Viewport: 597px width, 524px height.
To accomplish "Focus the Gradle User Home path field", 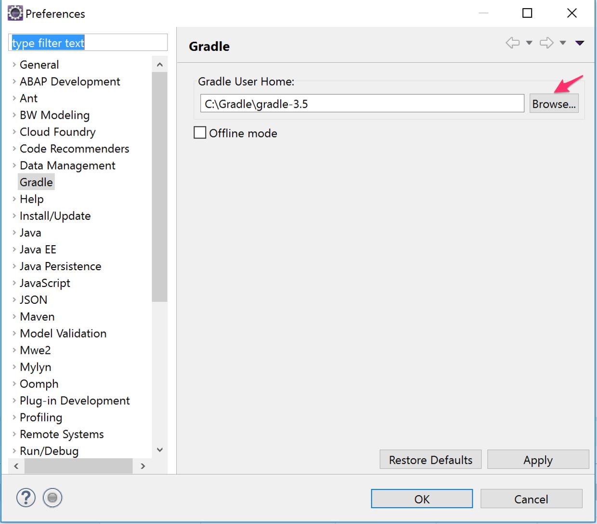I will (362, 103).
